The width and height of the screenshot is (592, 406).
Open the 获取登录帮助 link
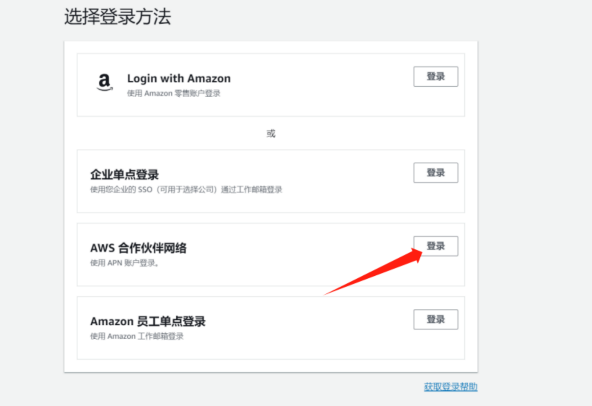(451, 387)
